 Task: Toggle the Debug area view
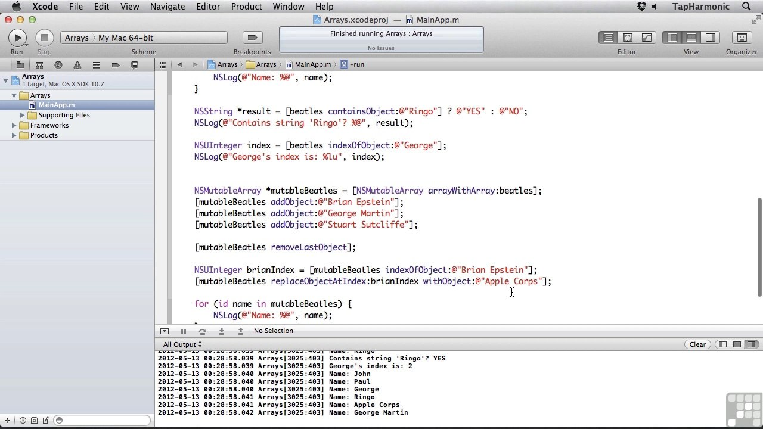[x=691, y=38]
